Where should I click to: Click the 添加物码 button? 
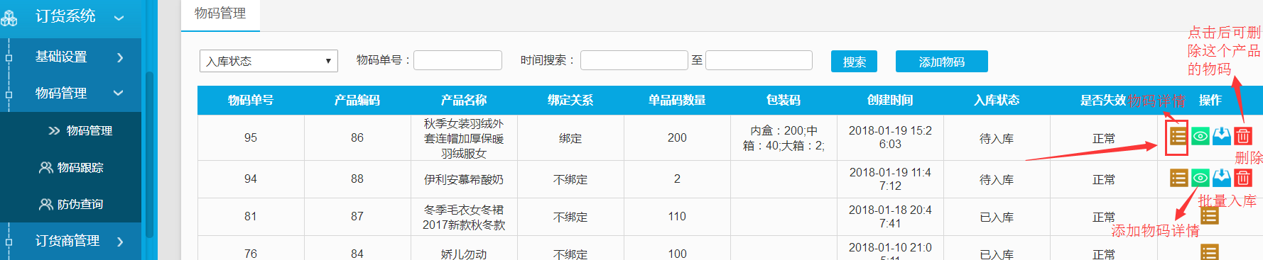(x=941, y=62)
